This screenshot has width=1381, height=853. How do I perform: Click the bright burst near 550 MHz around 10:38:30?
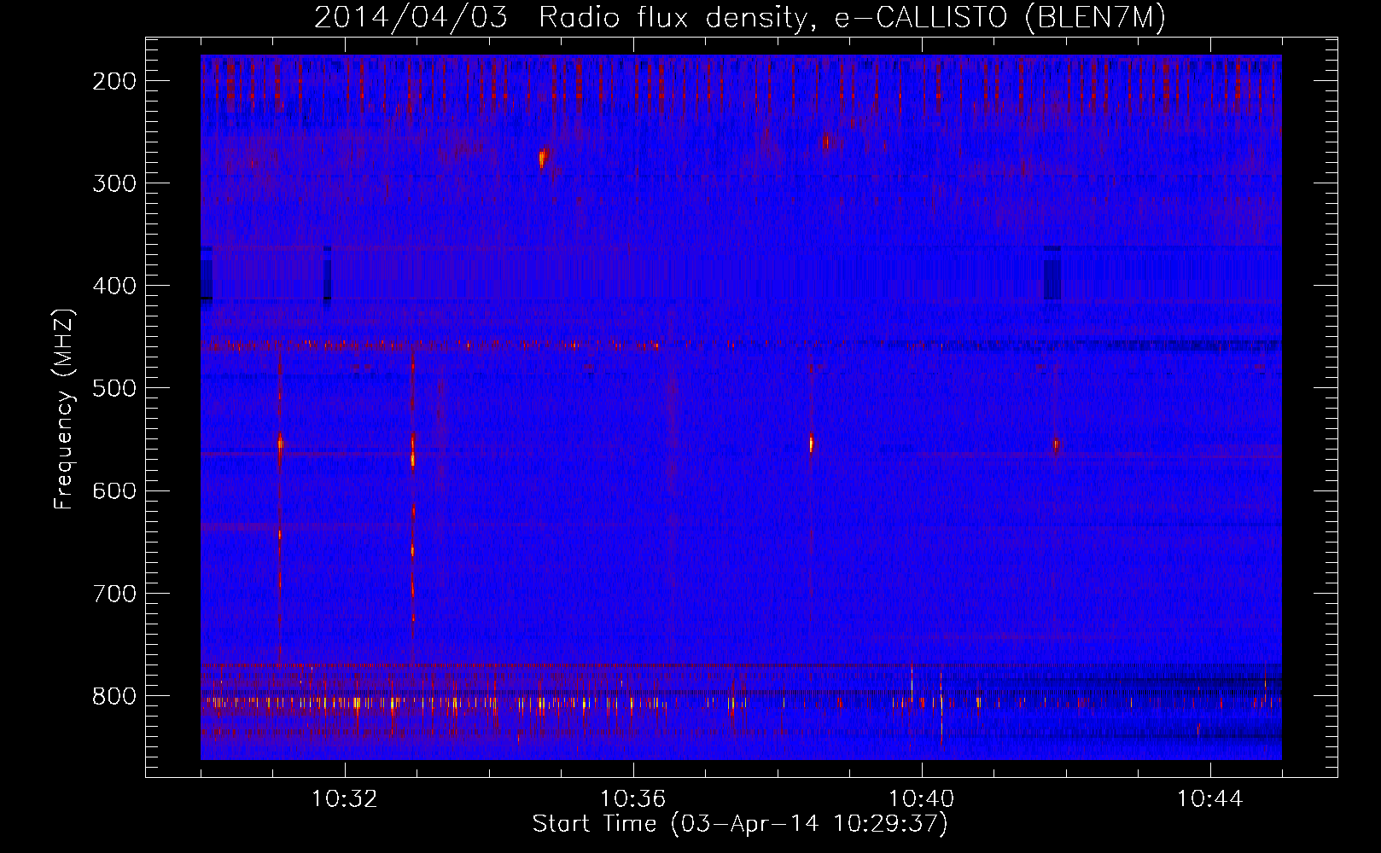812,444
